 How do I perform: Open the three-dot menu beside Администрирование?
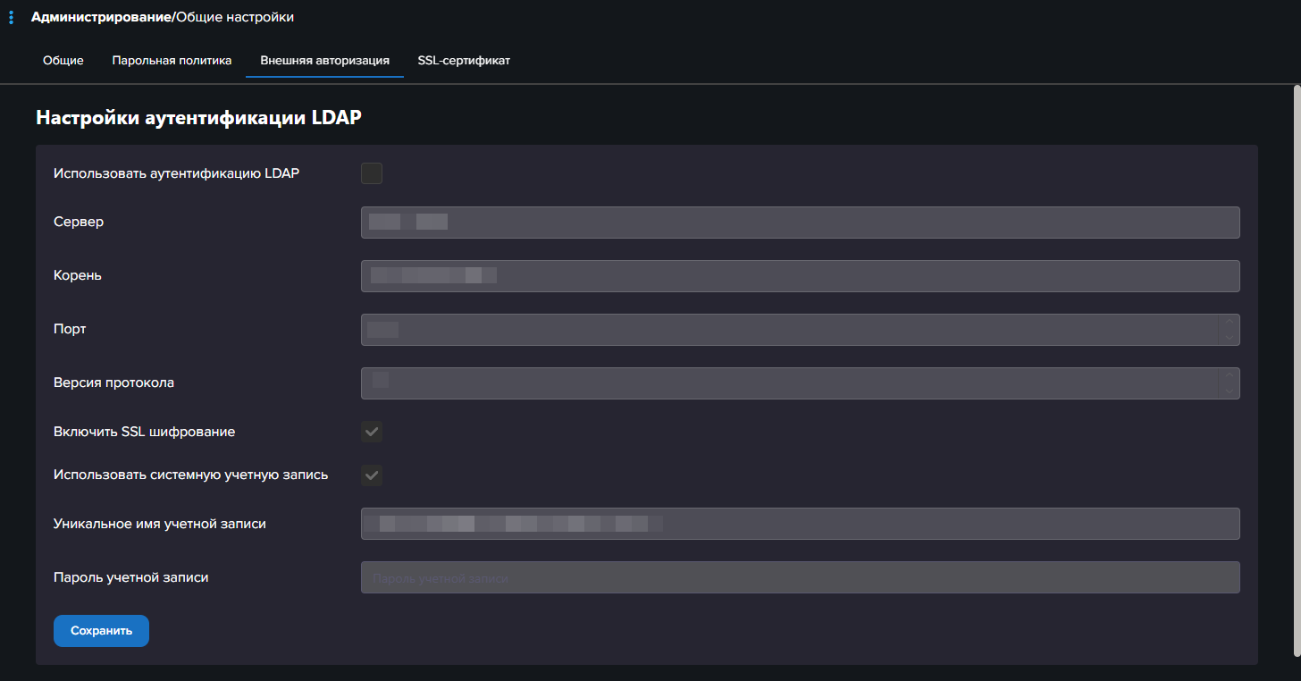tap(11, 17)
